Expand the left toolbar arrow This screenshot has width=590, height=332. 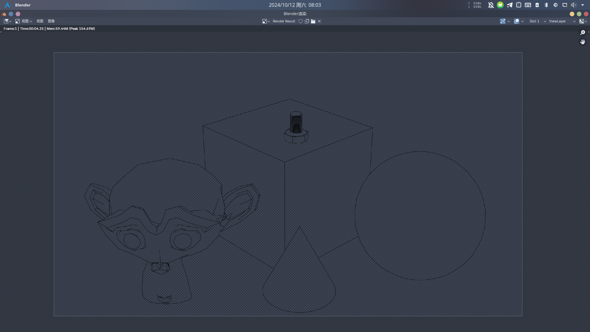1,32
